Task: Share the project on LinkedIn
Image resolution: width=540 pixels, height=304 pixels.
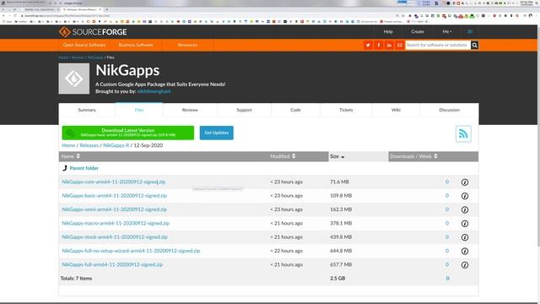Action: [389, 45]
